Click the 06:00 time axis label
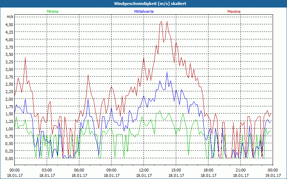 click(x=79, y=170)
